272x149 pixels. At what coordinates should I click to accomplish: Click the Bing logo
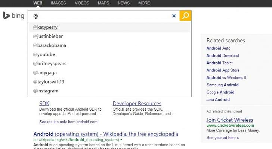14,16
